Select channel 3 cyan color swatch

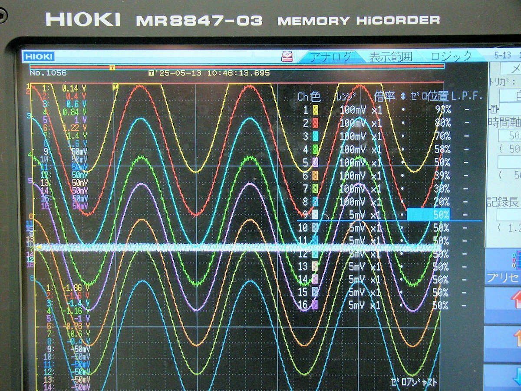(x=315, y=136)
